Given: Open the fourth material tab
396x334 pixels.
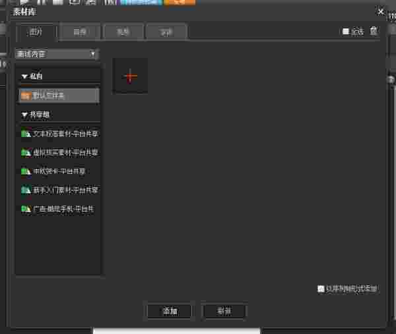Looking at the screenshot, I should point(166,31).
